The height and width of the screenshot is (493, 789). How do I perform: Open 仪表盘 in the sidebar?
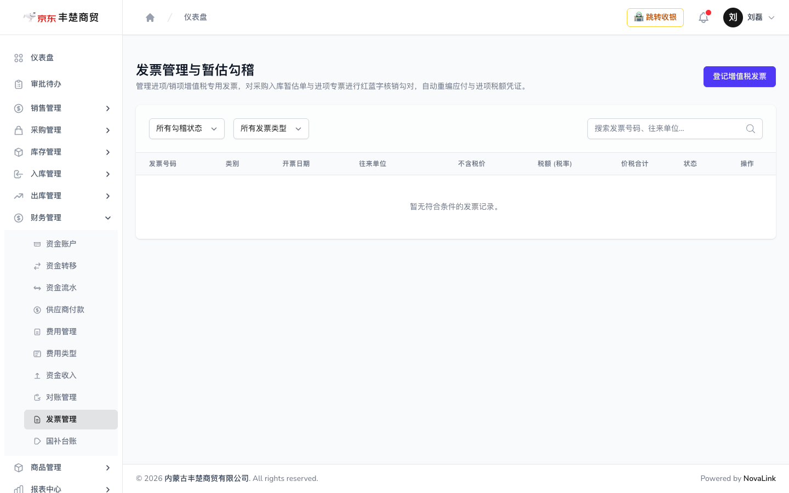(61, 58)
